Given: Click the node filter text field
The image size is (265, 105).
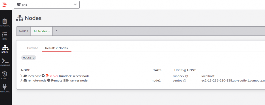Looking at the screenshot, I should 155,31.
